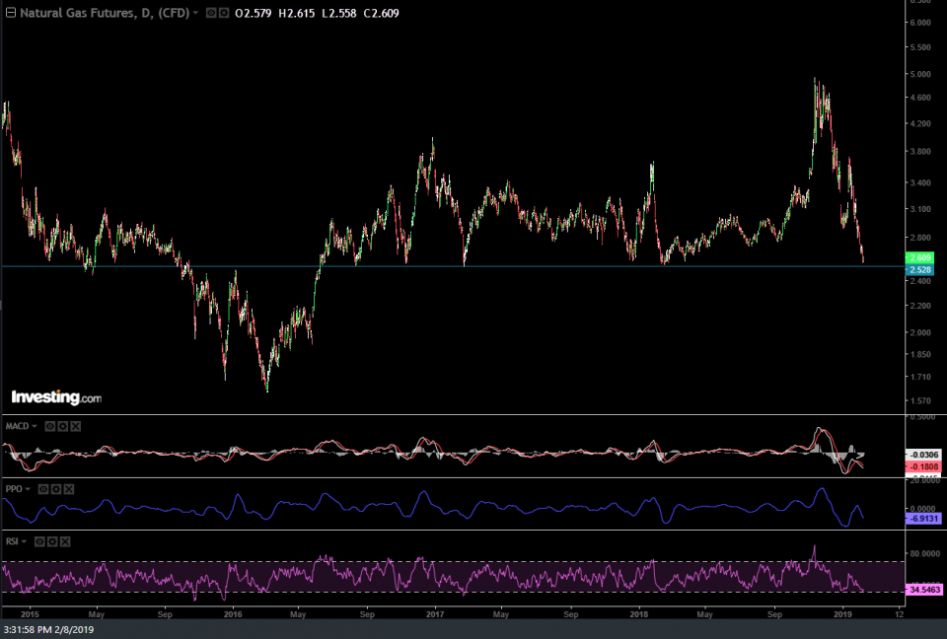Remove the PPO indicator with its X icon
The height and width of the screenshot is (639, 947).
tap(69, 488)
